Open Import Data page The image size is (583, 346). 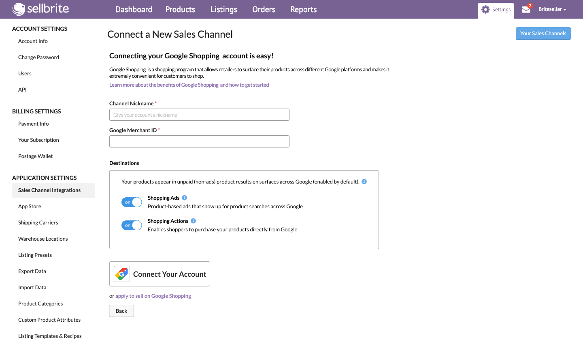[x=32, y=287]
